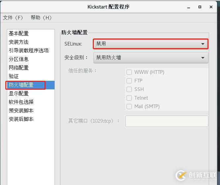Open the SELinux dropdown set to 禁用
Image resolution: width=220 pixels, height=185 pixels.
click(151, 44)
